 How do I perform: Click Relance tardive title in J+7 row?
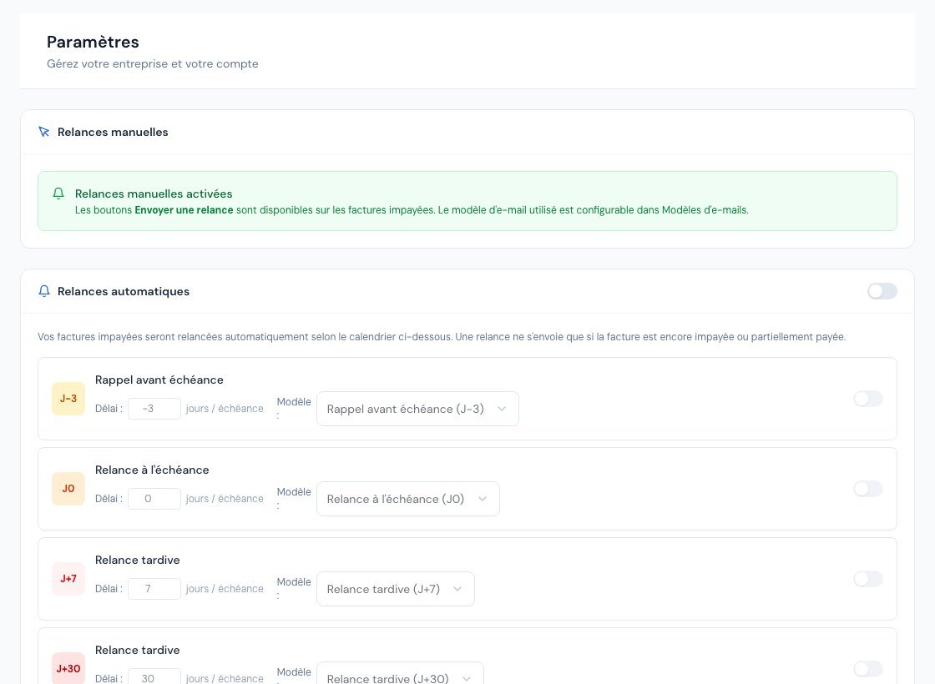137,560
